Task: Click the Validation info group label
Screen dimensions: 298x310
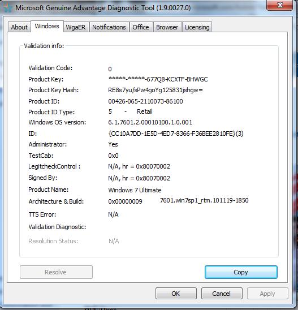Action: point(44,46)
